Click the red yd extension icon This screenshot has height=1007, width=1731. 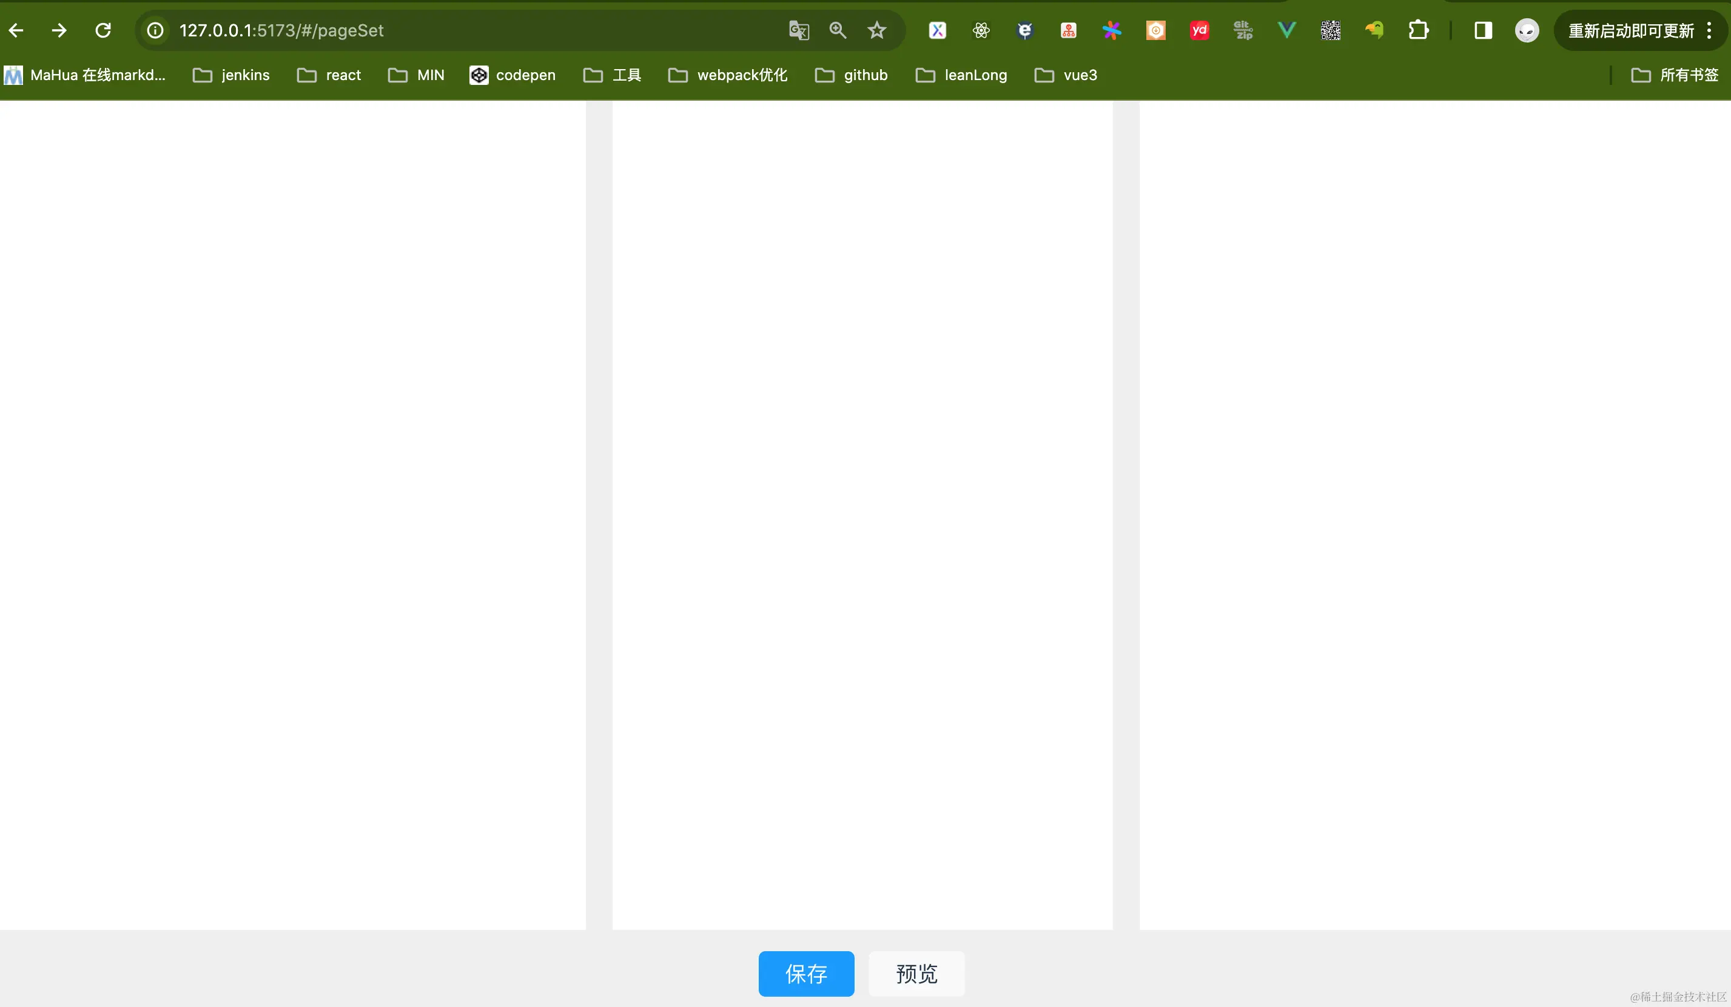1199,30
